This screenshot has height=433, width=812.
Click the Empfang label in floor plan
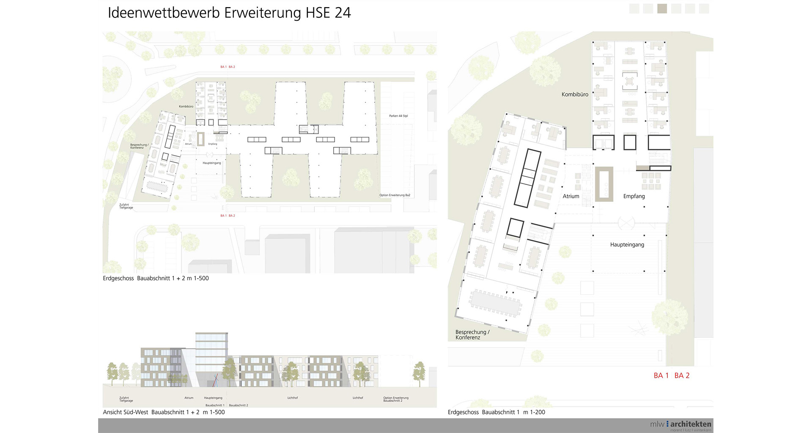[634, 196]
